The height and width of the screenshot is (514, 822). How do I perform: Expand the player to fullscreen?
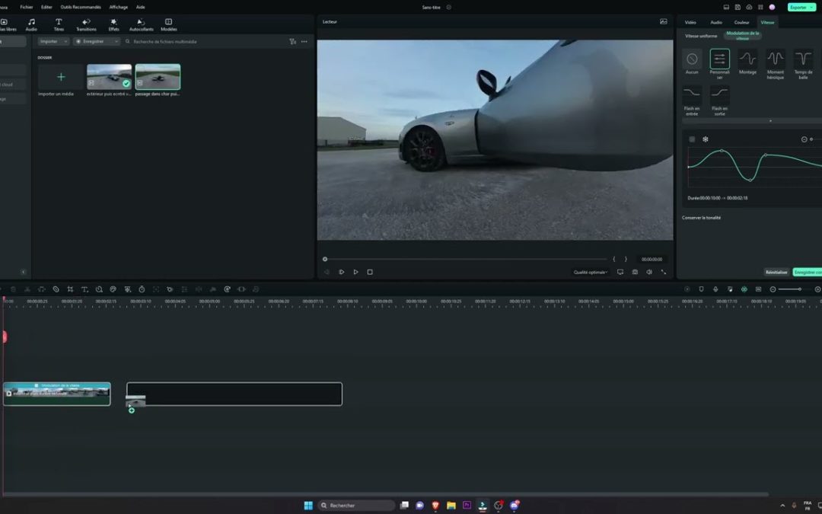coord(664,272)
